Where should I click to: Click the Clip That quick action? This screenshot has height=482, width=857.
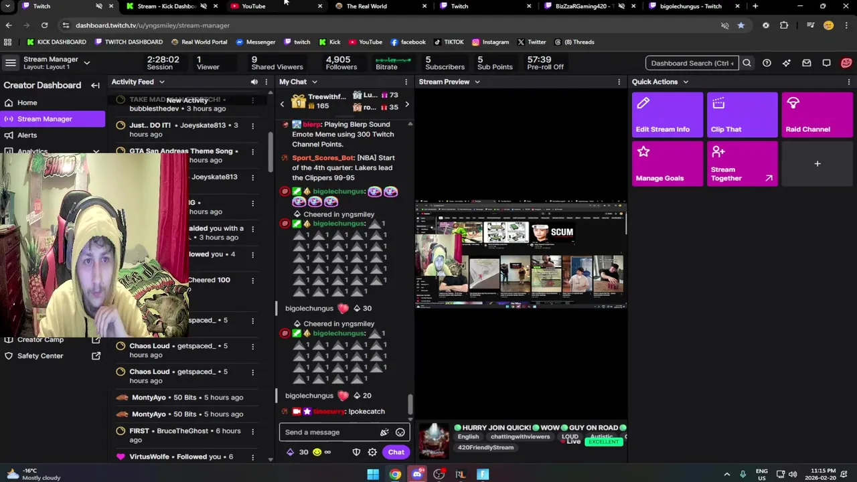coord(742,115)
